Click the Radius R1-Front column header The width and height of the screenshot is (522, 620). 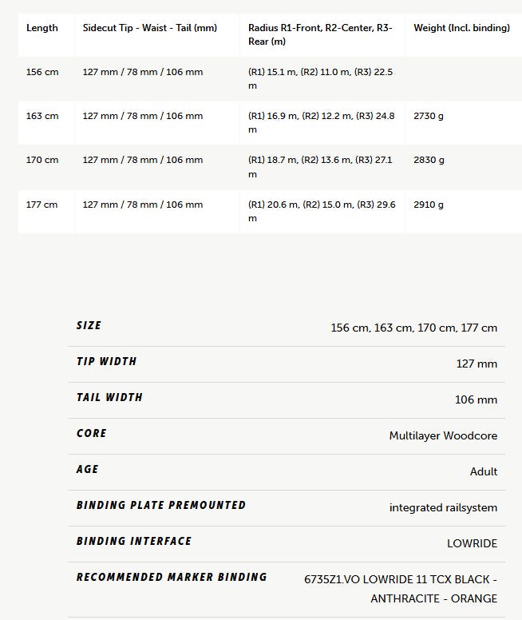coord(320,34)
